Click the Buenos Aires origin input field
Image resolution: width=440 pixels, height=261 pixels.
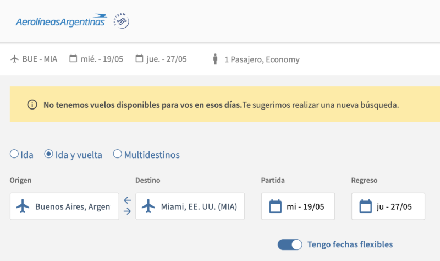(73, 206)
